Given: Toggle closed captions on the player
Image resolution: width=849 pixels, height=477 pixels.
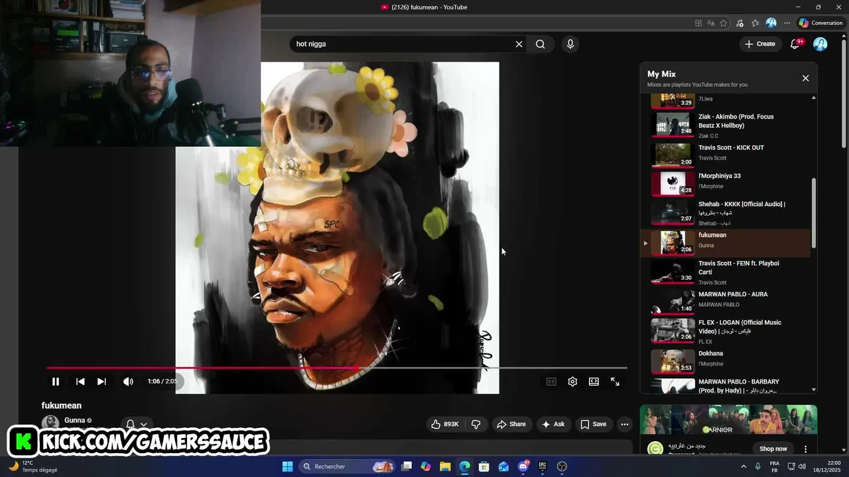Looking at the screenshot, I should [551, 382].
